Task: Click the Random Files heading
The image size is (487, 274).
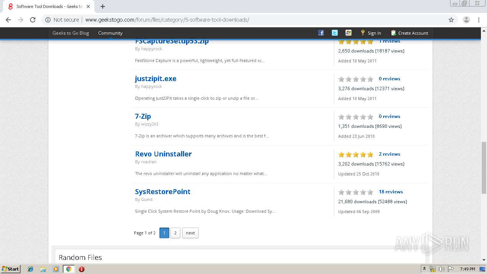Action: point(80,258)
